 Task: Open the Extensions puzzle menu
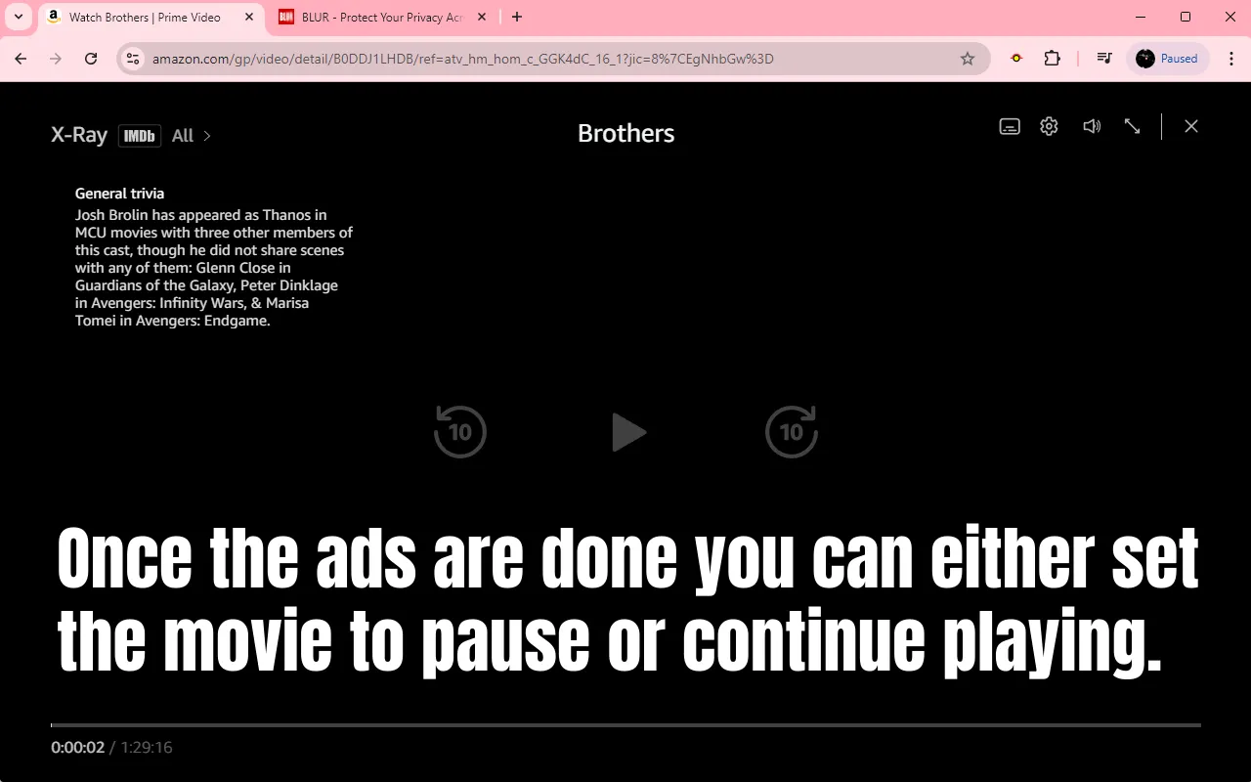(x=1053, y=59)
